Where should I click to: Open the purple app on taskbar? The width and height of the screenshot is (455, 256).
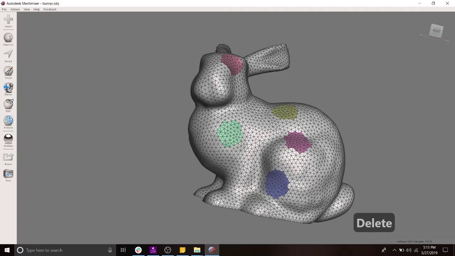(153, 250)
